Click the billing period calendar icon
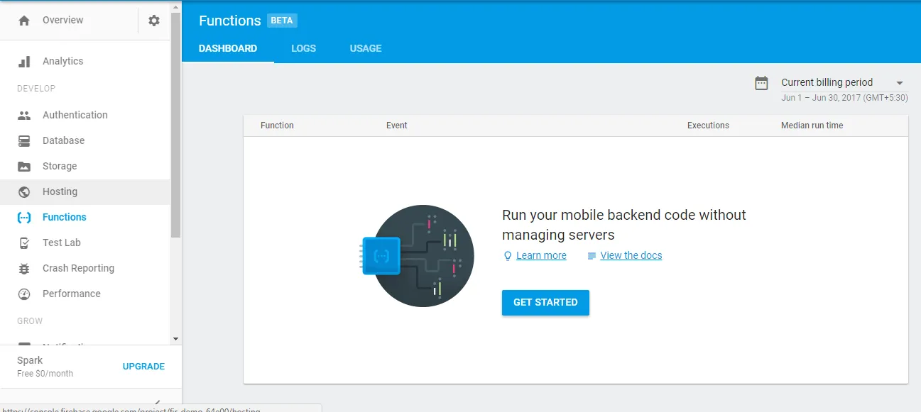This screenshot has height=412, width=921. 761,83
